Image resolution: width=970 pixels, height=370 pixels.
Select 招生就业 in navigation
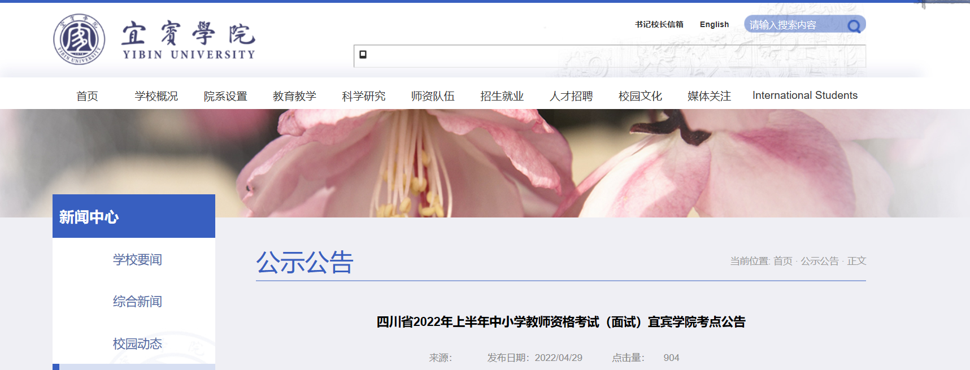coord(502,96)
